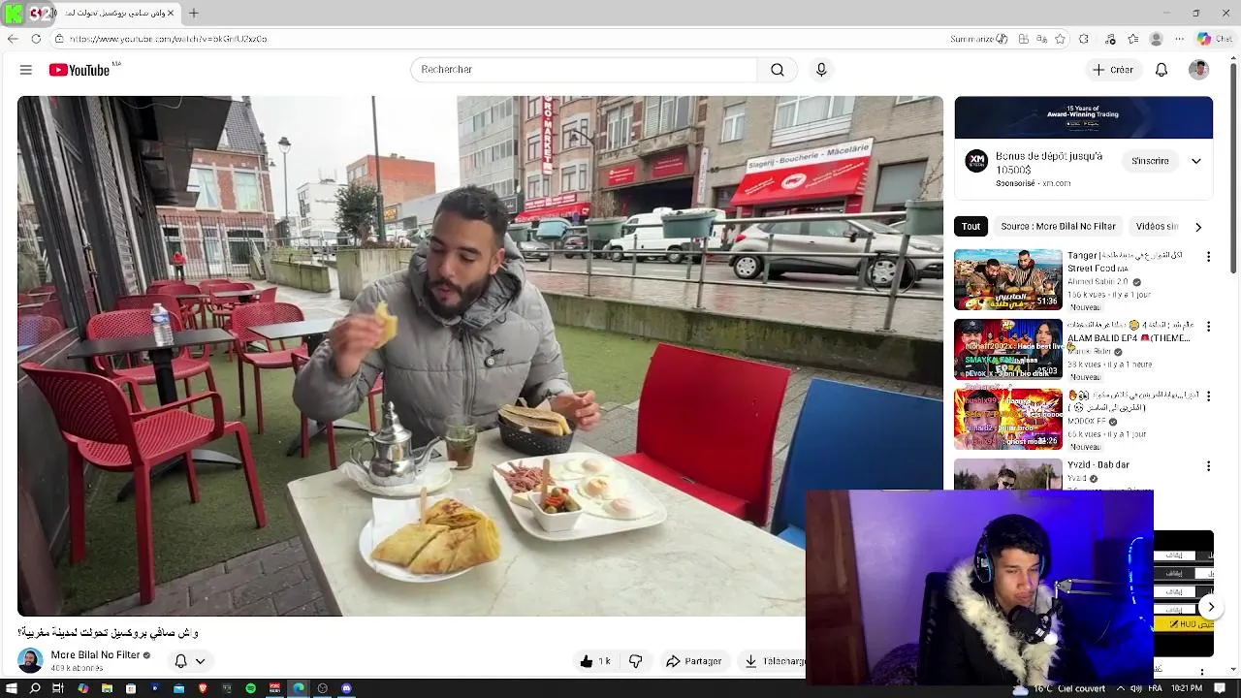Open Brave browser from the taskbar

pos(203,688)
